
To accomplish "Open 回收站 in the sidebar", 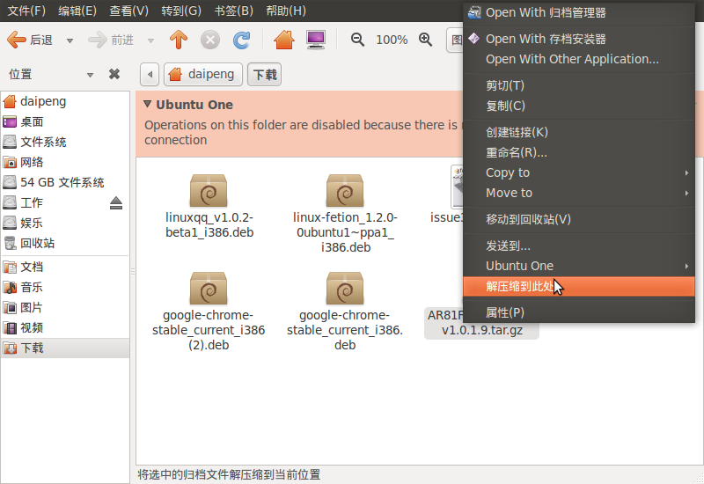I will (65, 243).
